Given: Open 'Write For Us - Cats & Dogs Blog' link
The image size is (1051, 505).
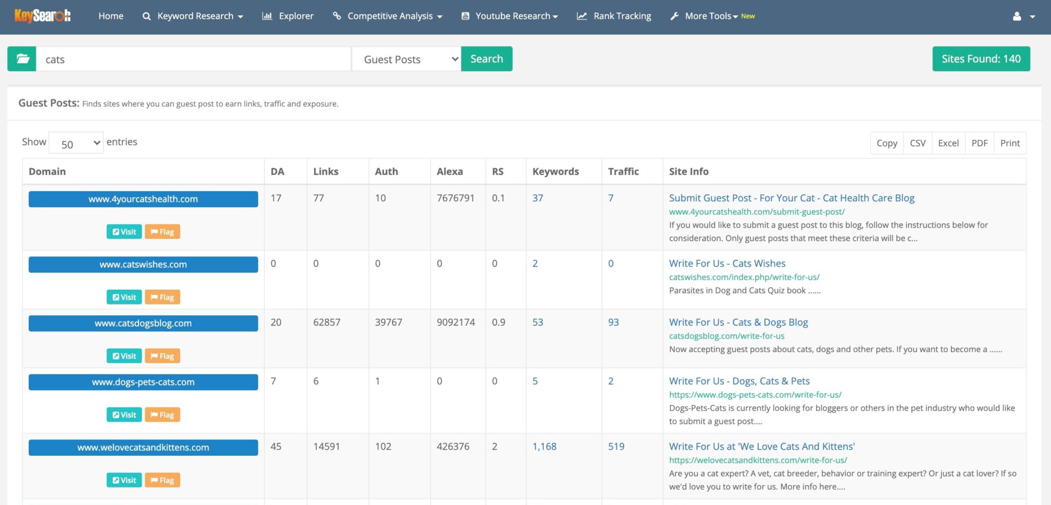Looking at the screenshot, I should tap(738, 322).
